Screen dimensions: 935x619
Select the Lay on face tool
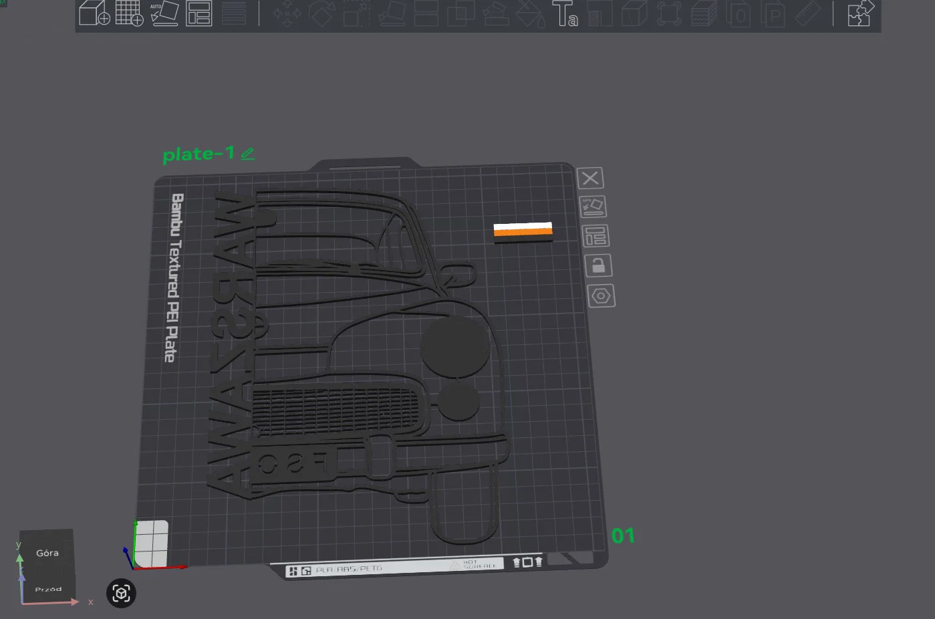click(391, 13)
